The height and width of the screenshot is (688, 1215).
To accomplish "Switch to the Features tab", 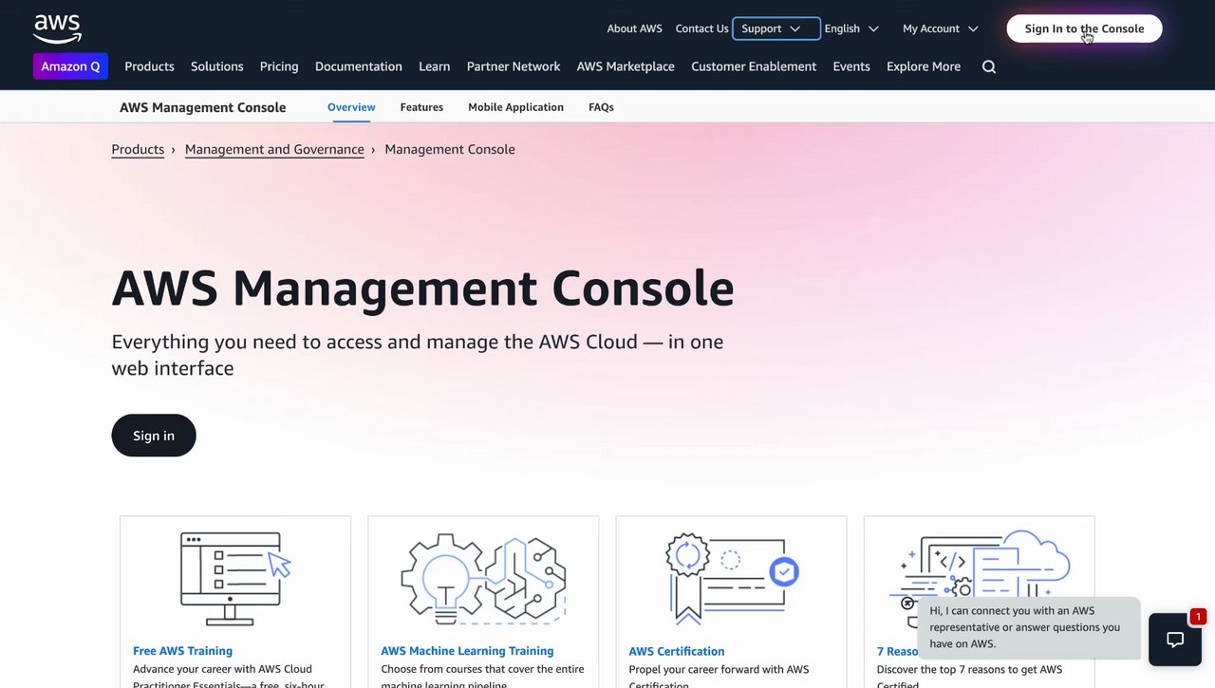I will coord(421,107).
